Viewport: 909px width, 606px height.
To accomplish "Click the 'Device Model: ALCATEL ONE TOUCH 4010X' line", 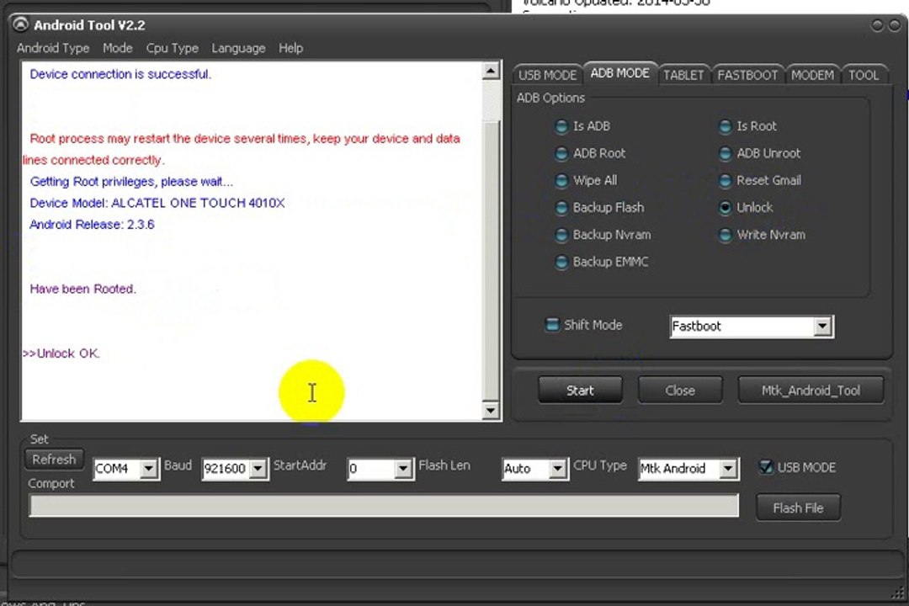I will click(157, 203).
